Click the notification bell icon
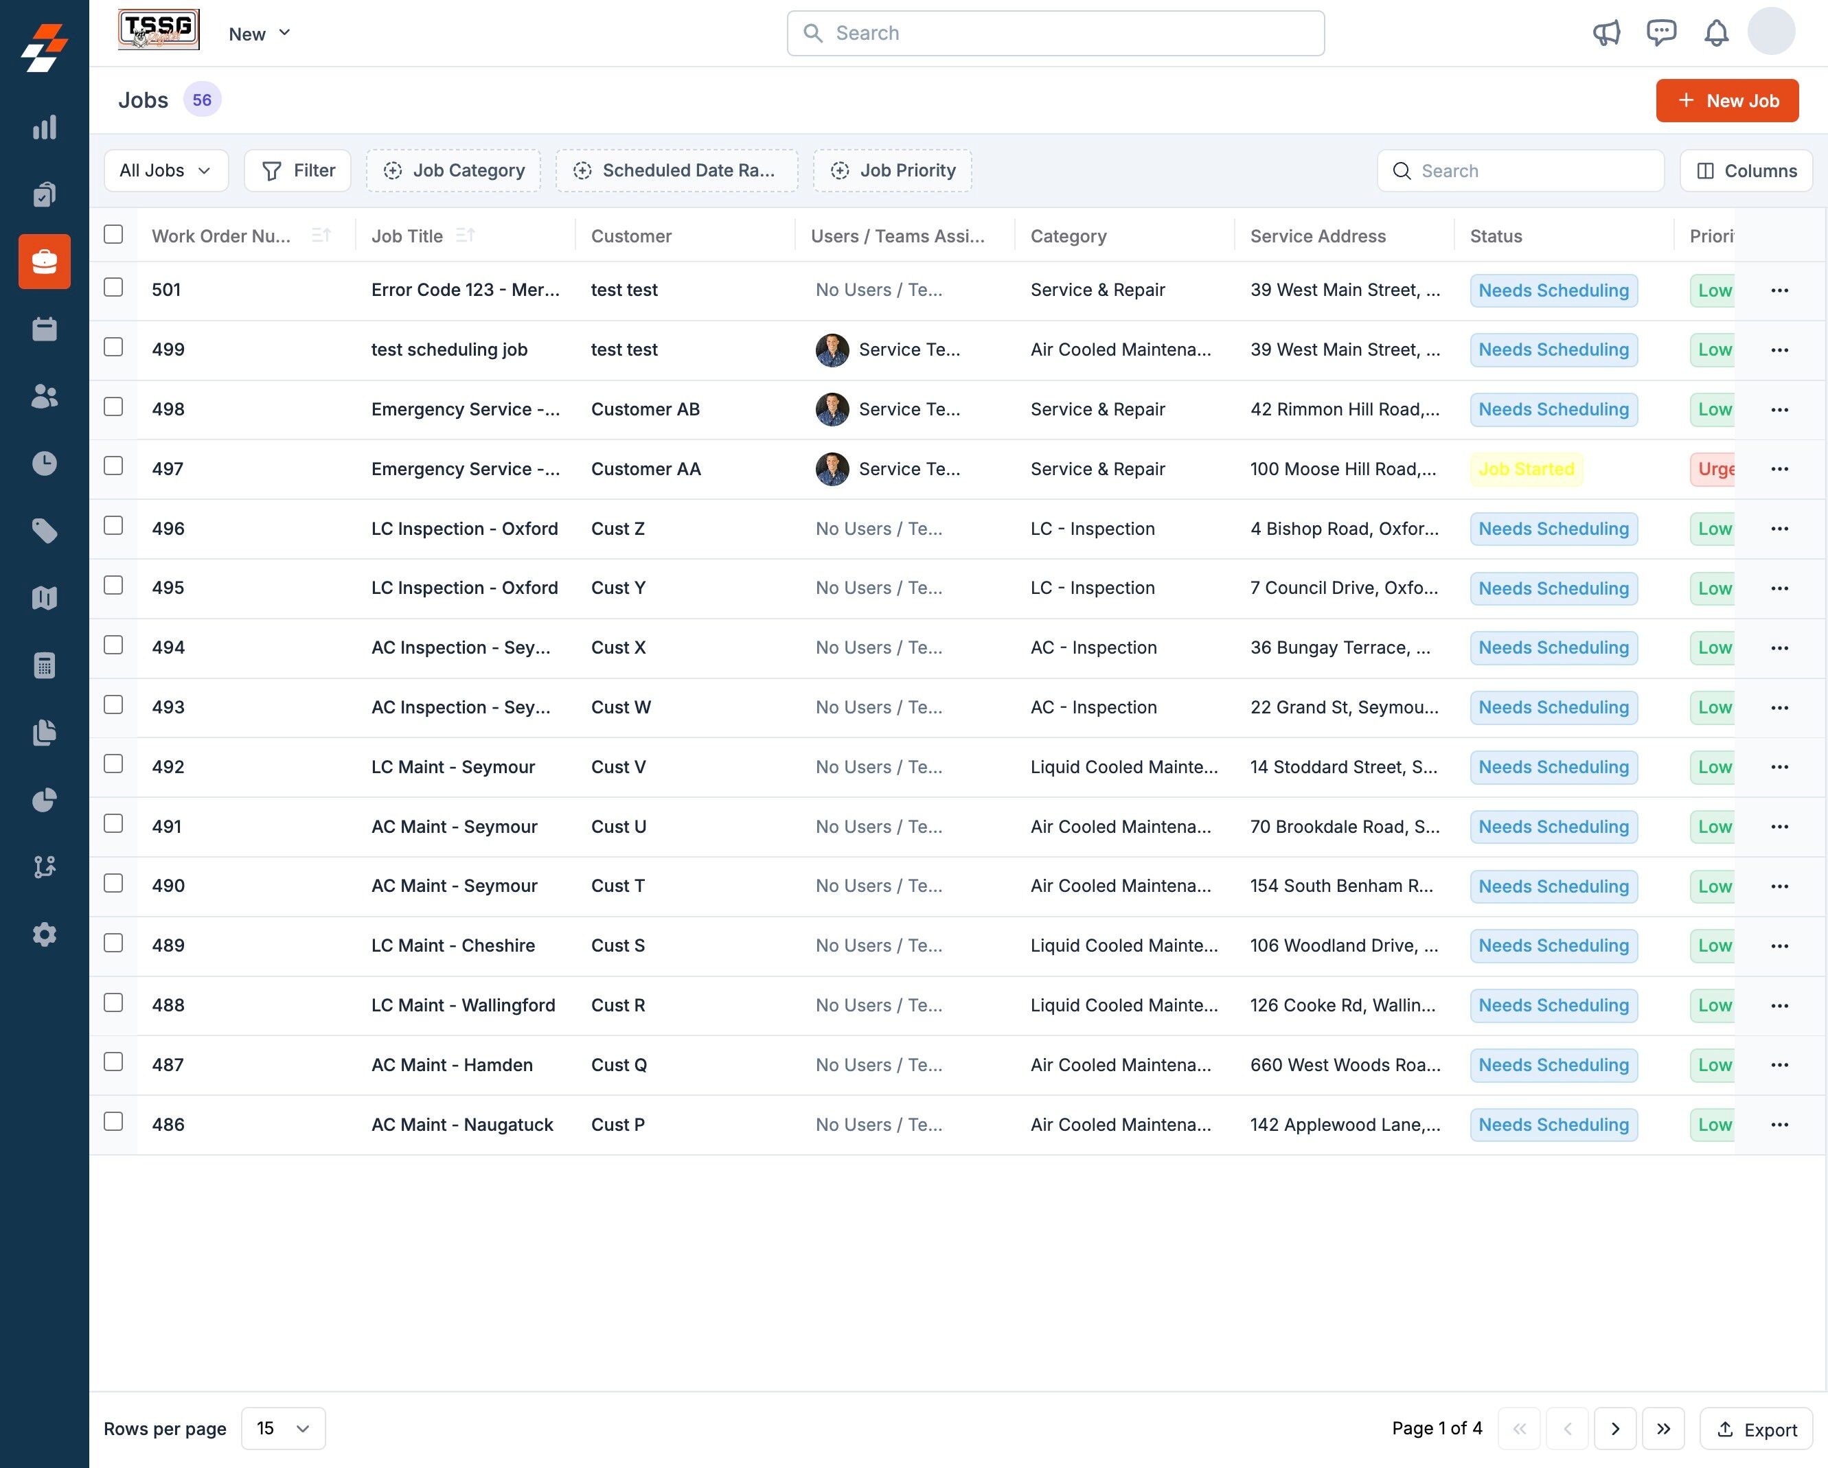Screen dimensions: 1828x1468 1716,33
